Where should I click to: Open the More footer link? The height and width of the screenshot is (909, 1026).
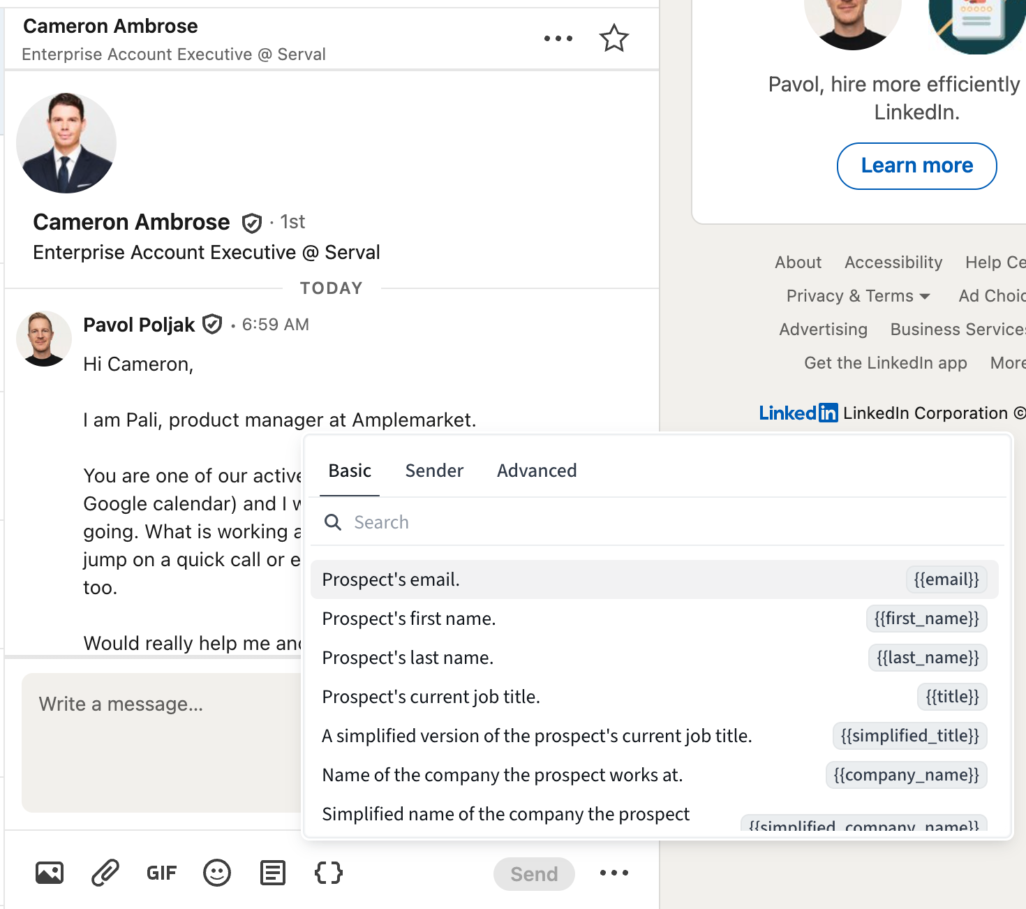1008,363
